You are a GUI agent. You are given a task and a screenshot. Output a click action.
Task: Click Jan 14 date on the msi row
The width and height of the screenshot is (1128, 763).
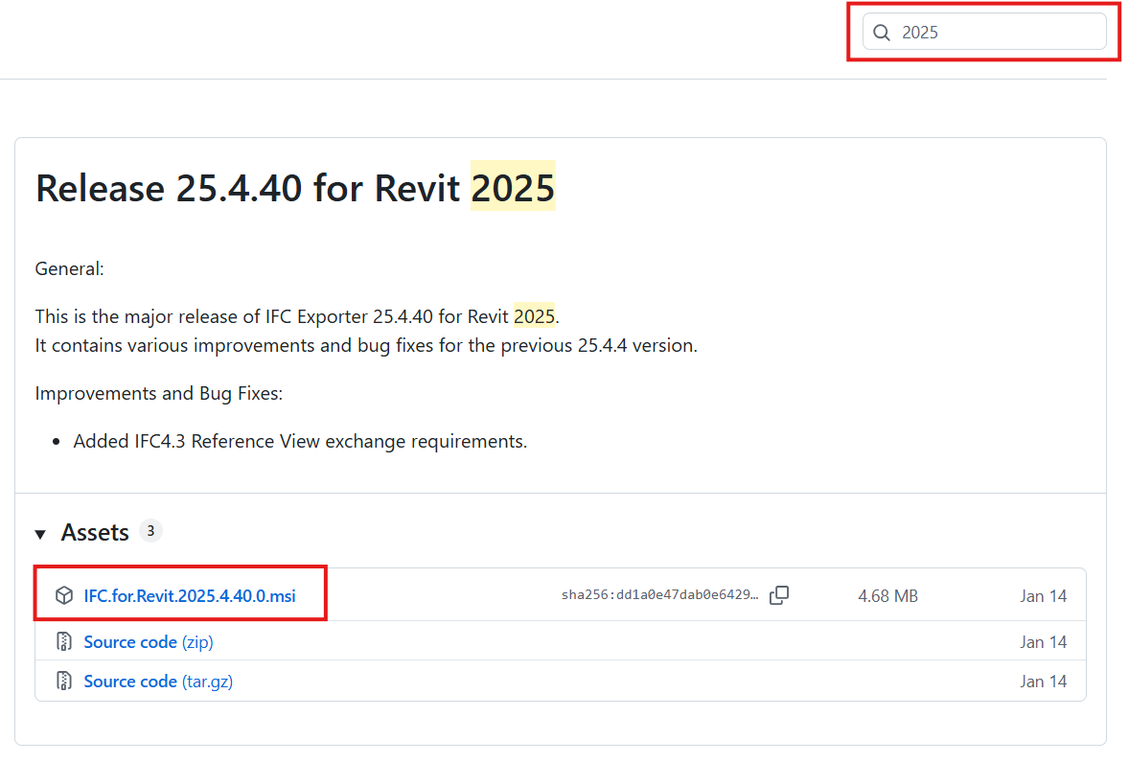click(x=1043, y=596)
